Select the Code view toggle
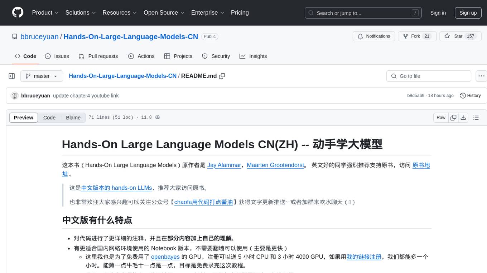The width and height of the screenshot is (487, 273). pyautogui.click(x=49, y=118)
